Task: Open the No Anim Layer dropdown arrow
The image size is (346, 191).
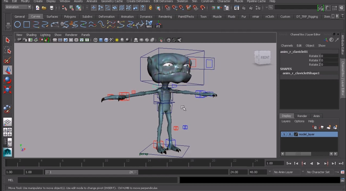Action: [x=270, y=172]
